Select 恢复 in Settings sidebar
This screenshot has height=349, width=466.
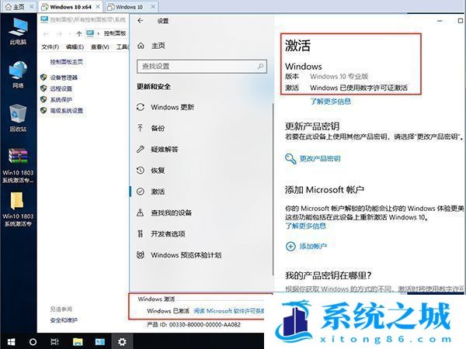158,171
